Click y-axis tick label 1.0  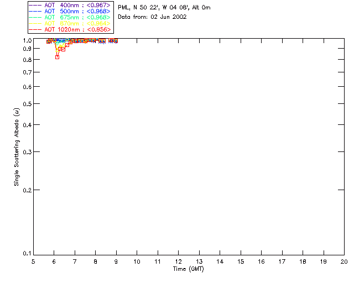[x=27, y=40]
